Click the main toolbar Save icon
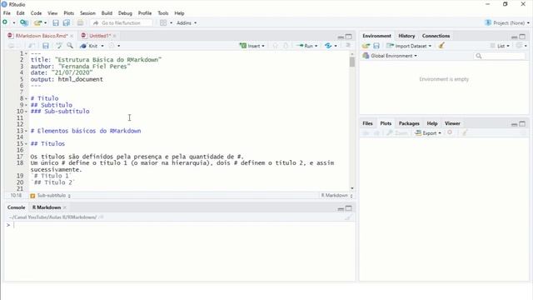The image size is (533, 300). [56, 22]
